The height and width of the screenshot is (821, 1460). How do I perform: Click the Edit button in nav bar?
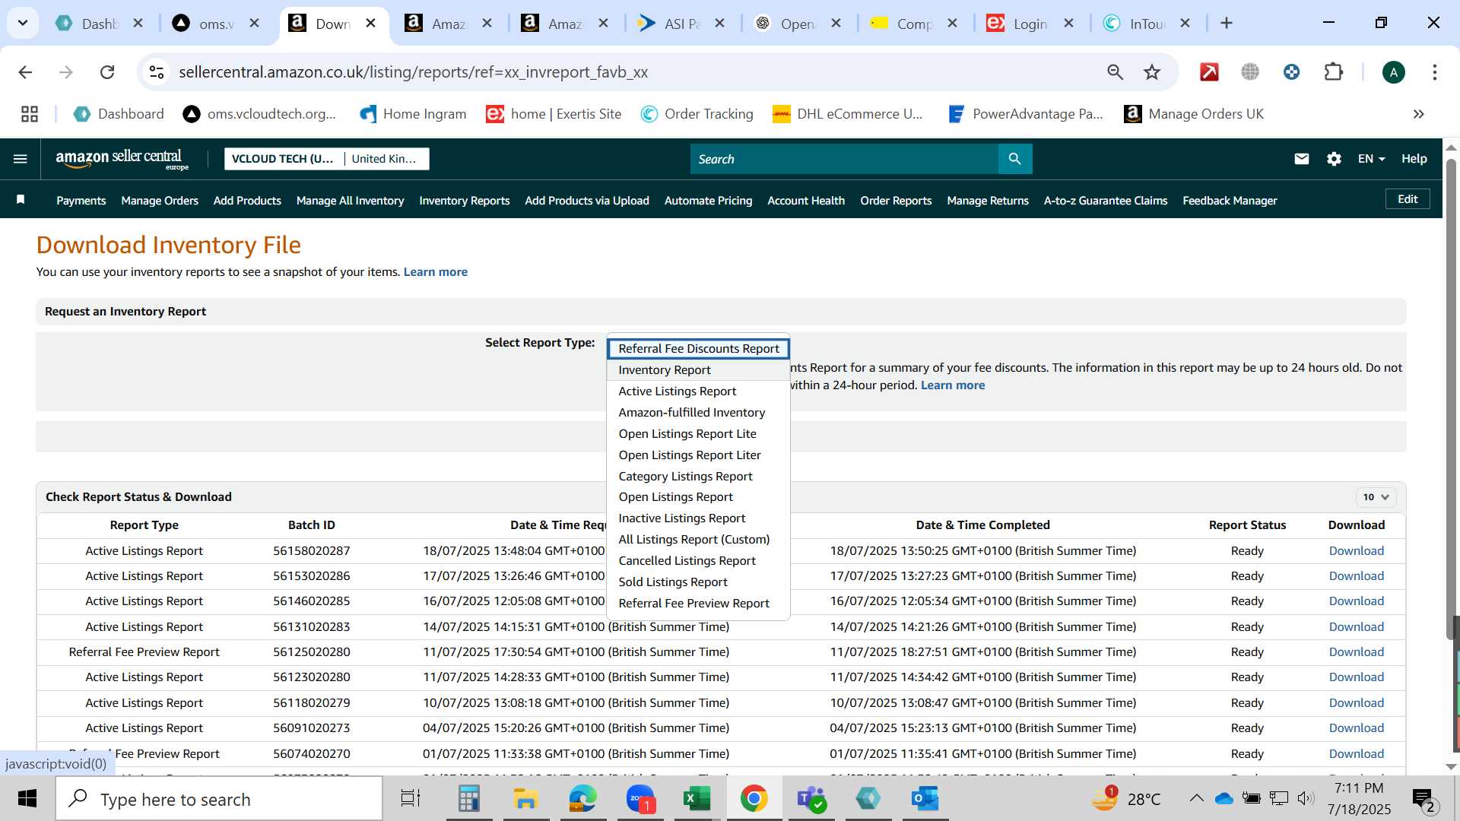click(x=1408, y=199)
